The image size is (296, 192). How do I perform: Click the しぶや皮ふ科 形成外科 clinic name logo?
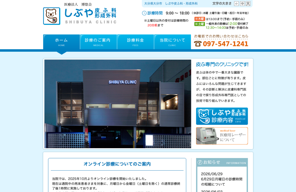90,16
